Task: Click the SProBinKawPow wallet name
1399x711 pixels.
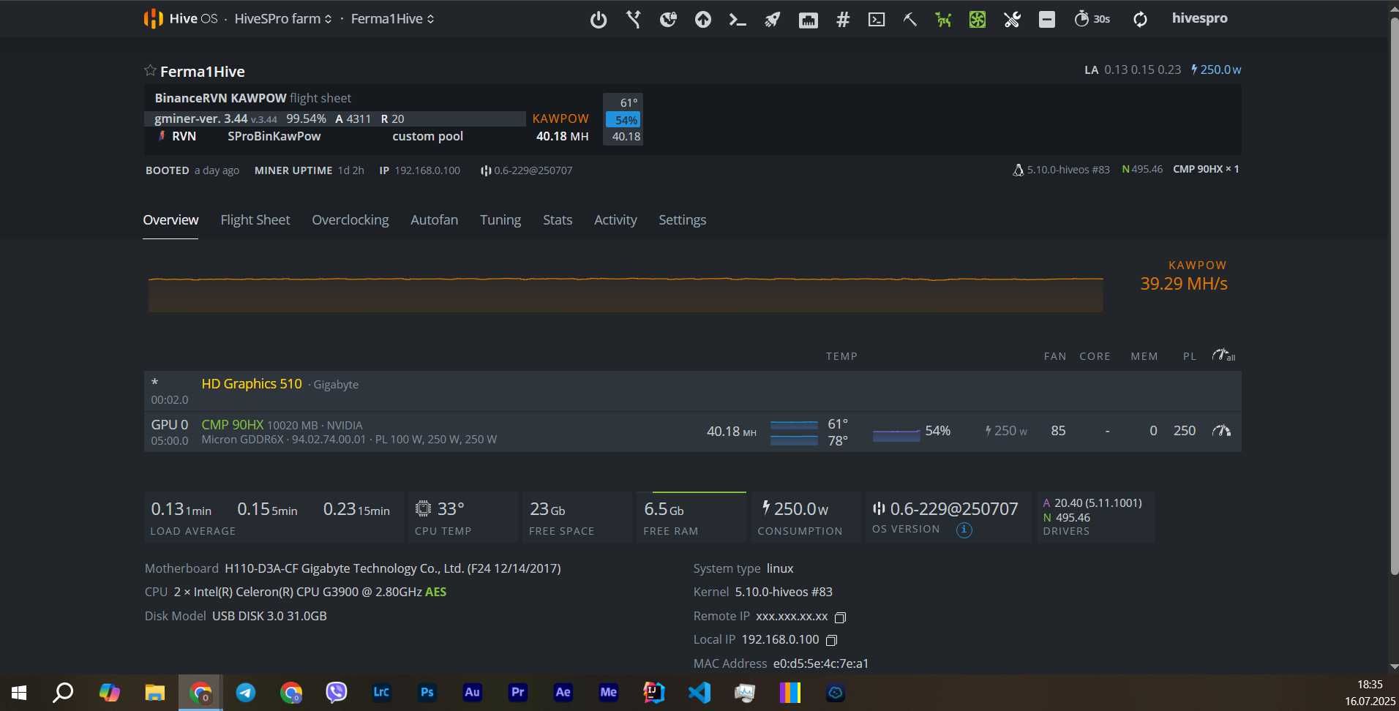Action: pyautogui.click(x=274, y=136)
